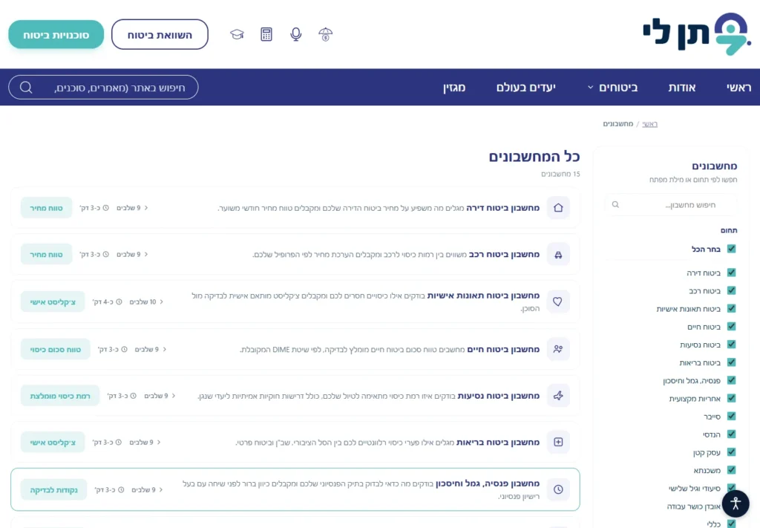
Task: Click the chevron in מחשבון ביטוח רכב row
Action: coord(146,255)
